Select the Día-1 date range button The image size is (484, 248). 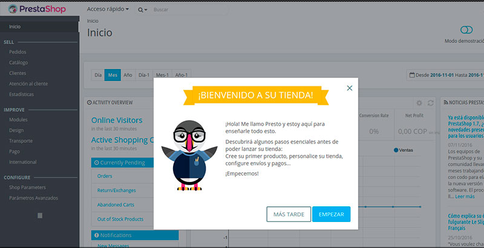click(x=144, y=75)
